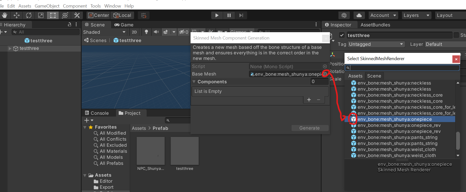This screenshot has height=192, width=466.
Task: Open the effects dropdown arrow
Action: 174,32
